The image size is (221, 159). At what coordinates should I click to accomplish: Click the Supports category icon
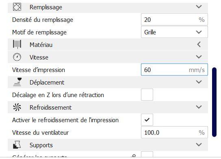(17, 145)
